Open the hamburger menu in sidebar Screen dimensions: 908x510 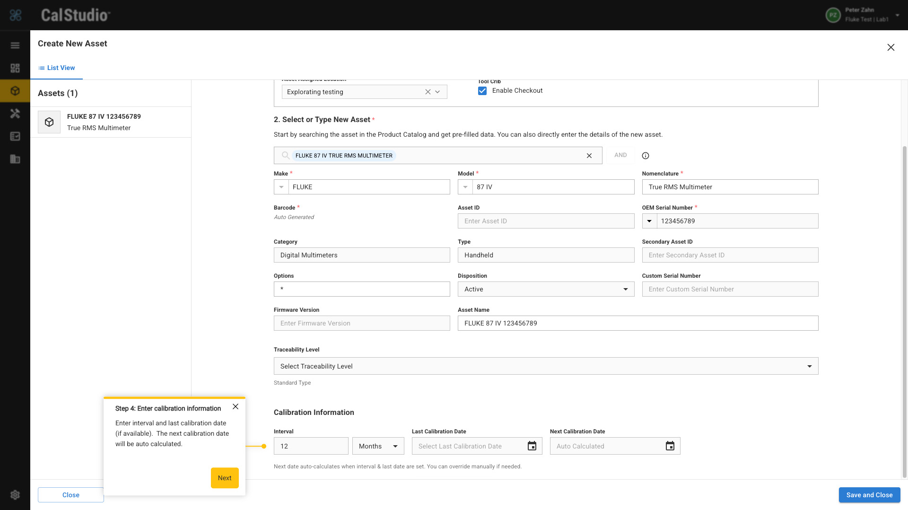click(x=15, y=45)
